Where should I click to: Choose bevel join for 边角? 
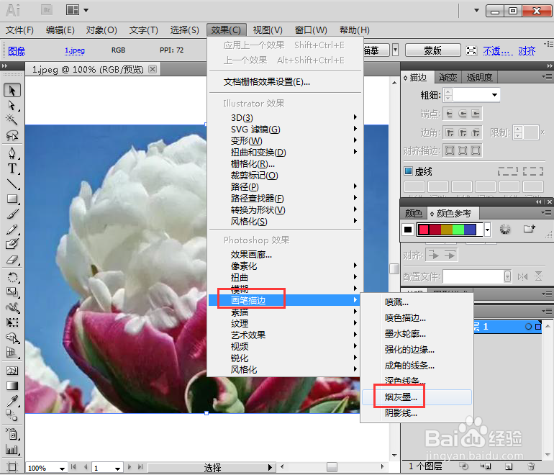pyautogui.click(x=476, y=133)
